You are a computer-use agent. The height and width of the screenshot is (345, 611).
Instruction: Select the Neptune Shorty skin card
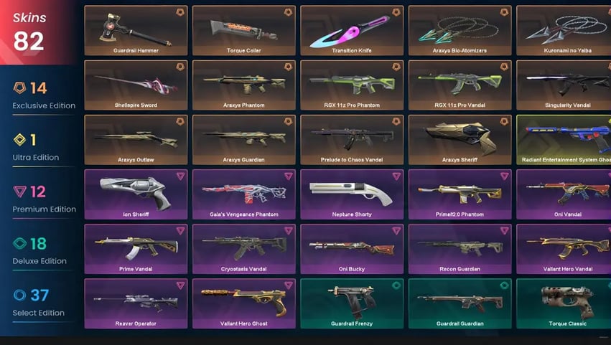[x=352, y=194]
